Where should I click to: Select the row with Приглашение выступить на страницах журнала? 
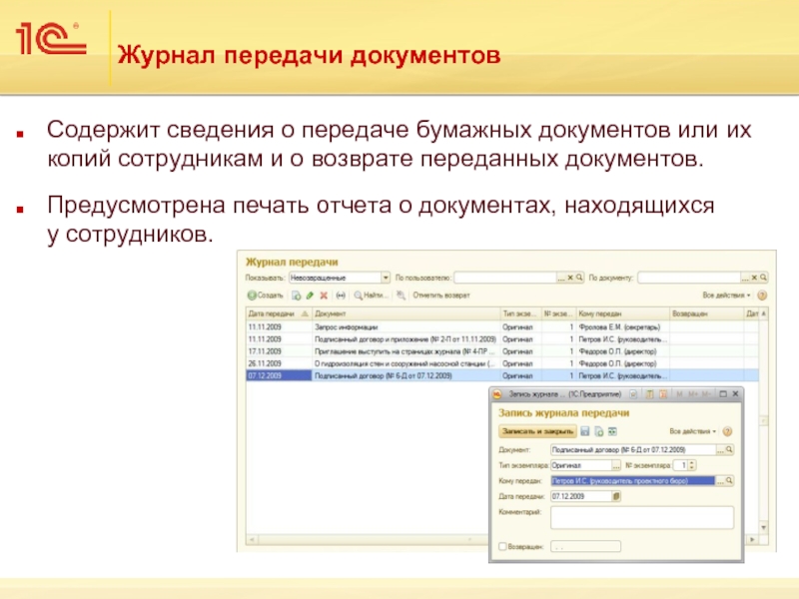502,351
